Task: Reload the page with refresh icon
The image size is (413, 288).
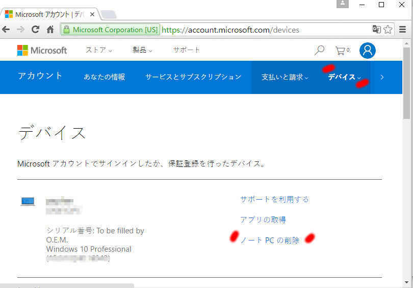Action: [x=35, y=29]
